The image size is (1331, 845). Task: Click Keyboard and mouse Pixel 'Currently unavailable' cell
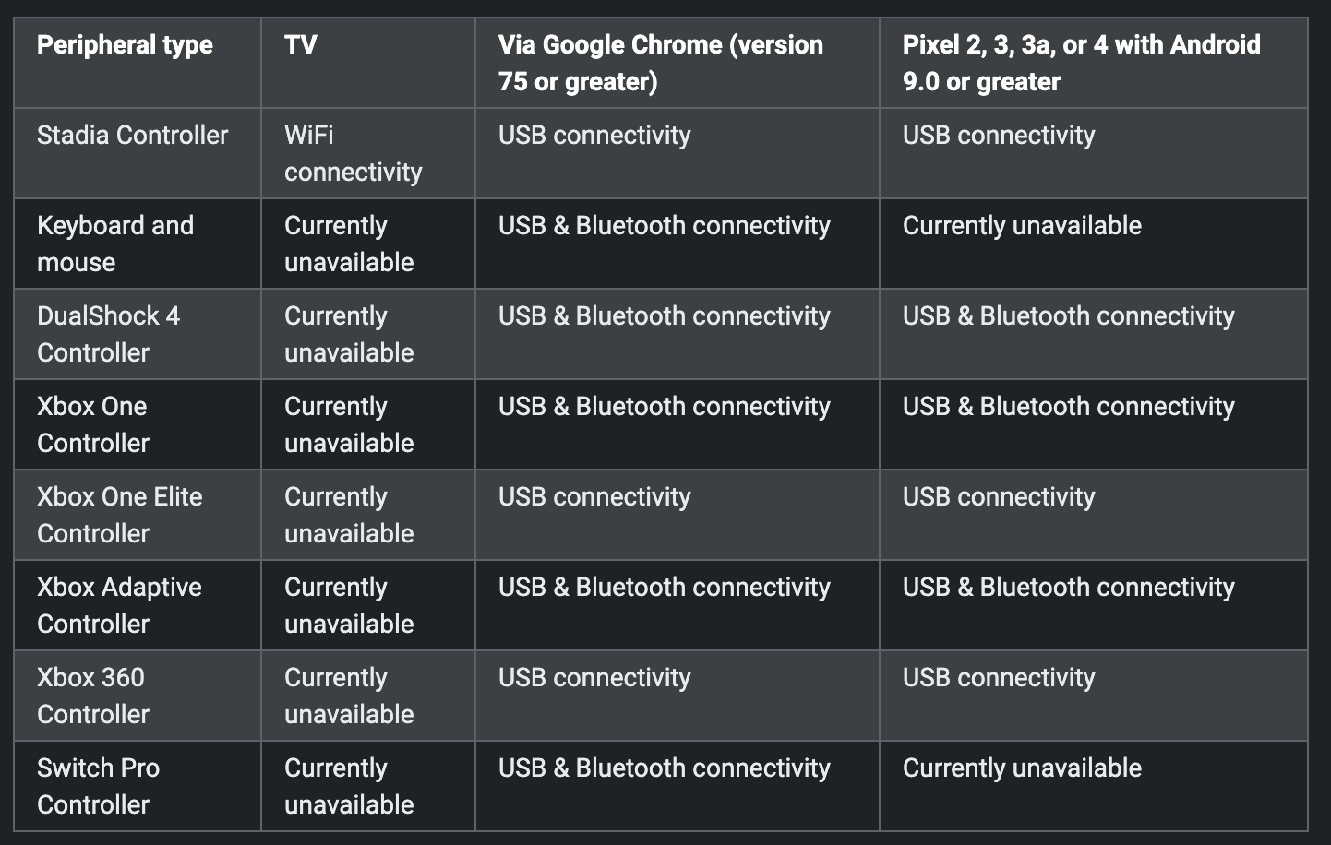pyautogui.click(x=1022, y=226)
